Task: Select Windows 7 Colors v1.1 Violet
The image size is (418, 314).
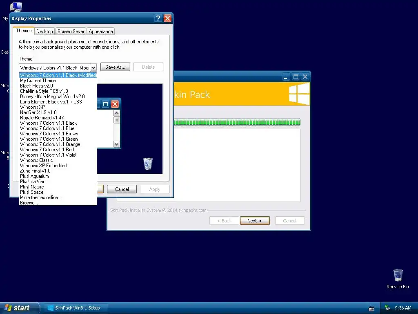Action: point(58,155)
